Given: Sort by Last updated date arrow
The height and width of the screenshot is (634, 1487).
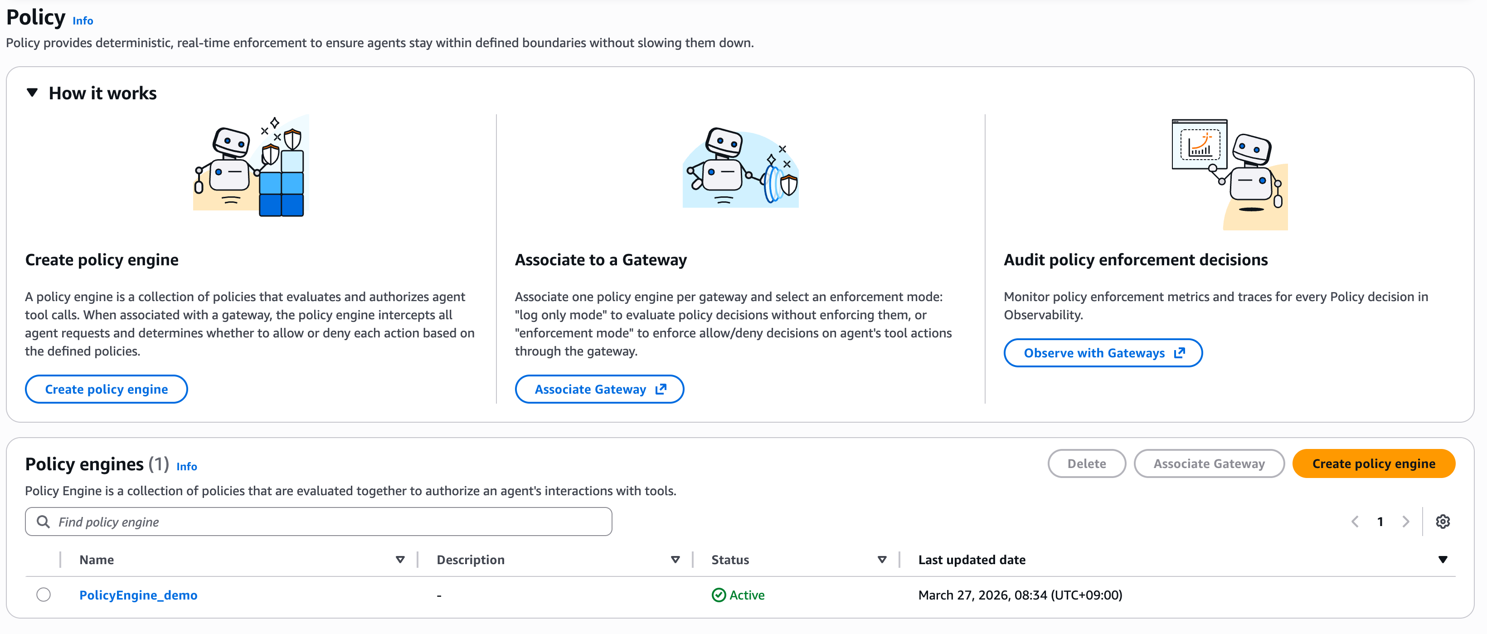Looking at the screenshot, I should 1443,560.
